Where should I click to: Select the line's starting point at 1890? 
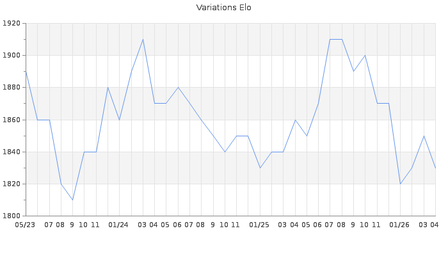click(x=26, y=72)
